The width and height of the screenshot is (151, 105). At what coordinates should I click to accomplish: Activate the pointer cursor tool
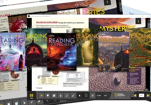tap(80, 96)
